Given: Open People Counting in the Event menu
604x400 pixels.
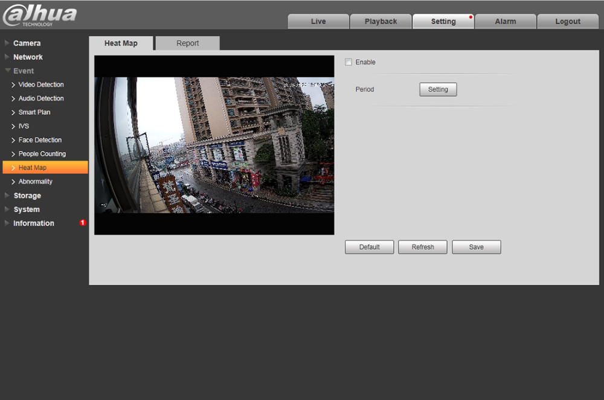Looking at the screenshot, I should coord(42,154).
